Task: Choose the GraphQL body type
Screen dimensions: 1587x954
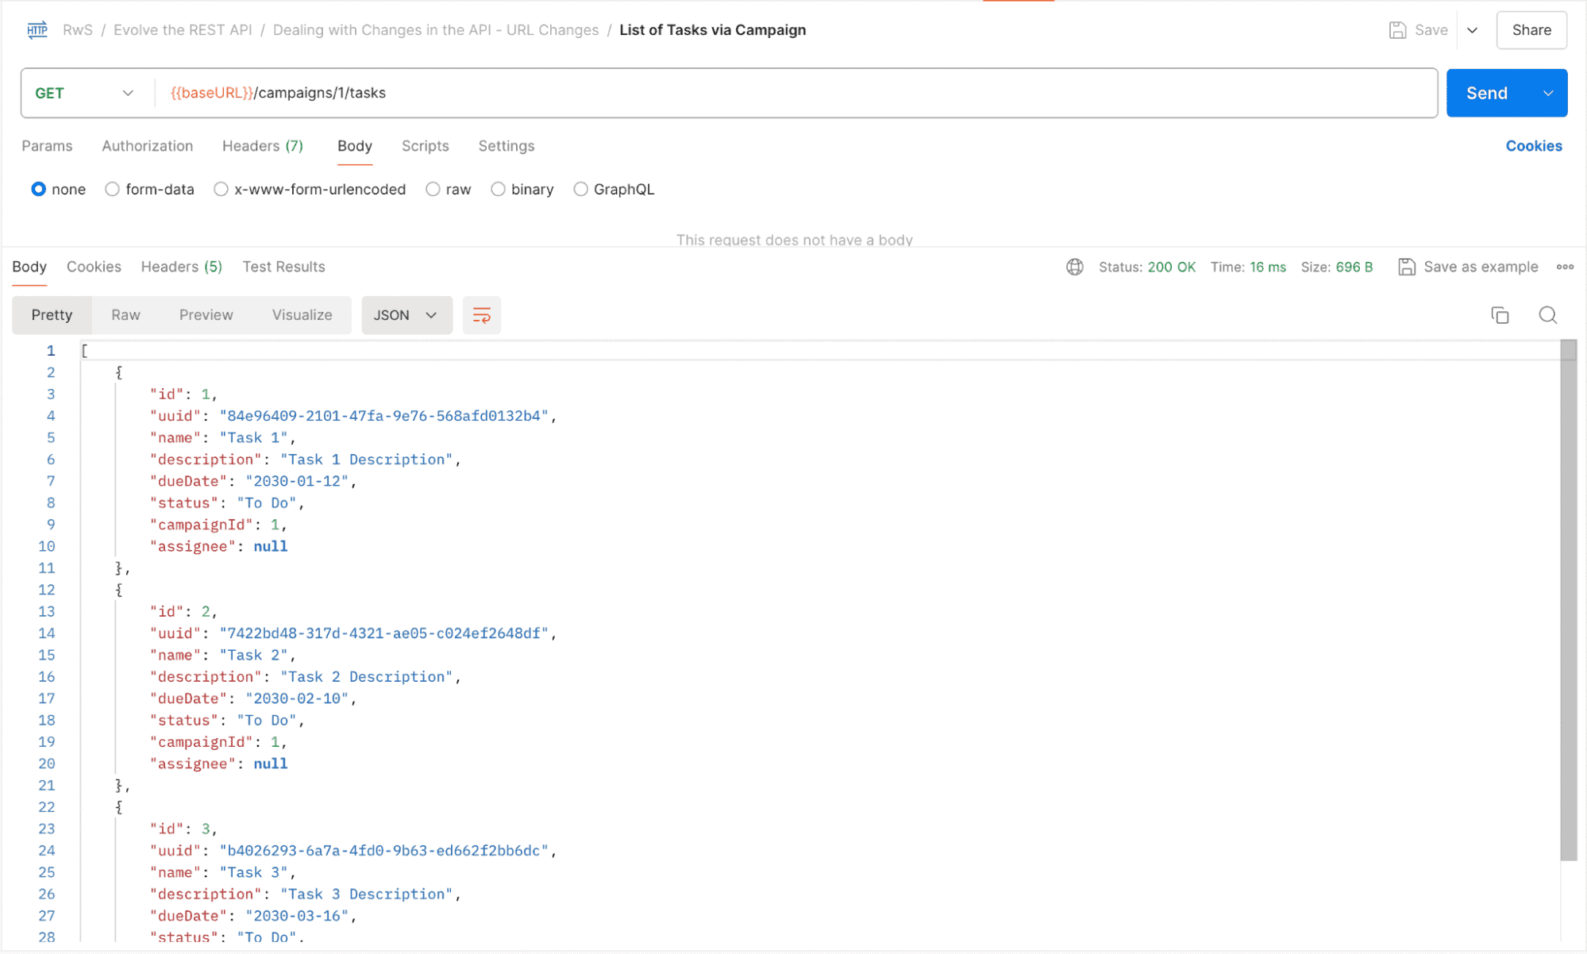Action: tap(581, 189)
